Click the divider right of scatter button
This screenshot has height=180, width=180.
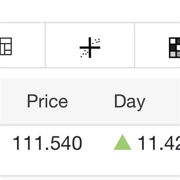point(134,45)
